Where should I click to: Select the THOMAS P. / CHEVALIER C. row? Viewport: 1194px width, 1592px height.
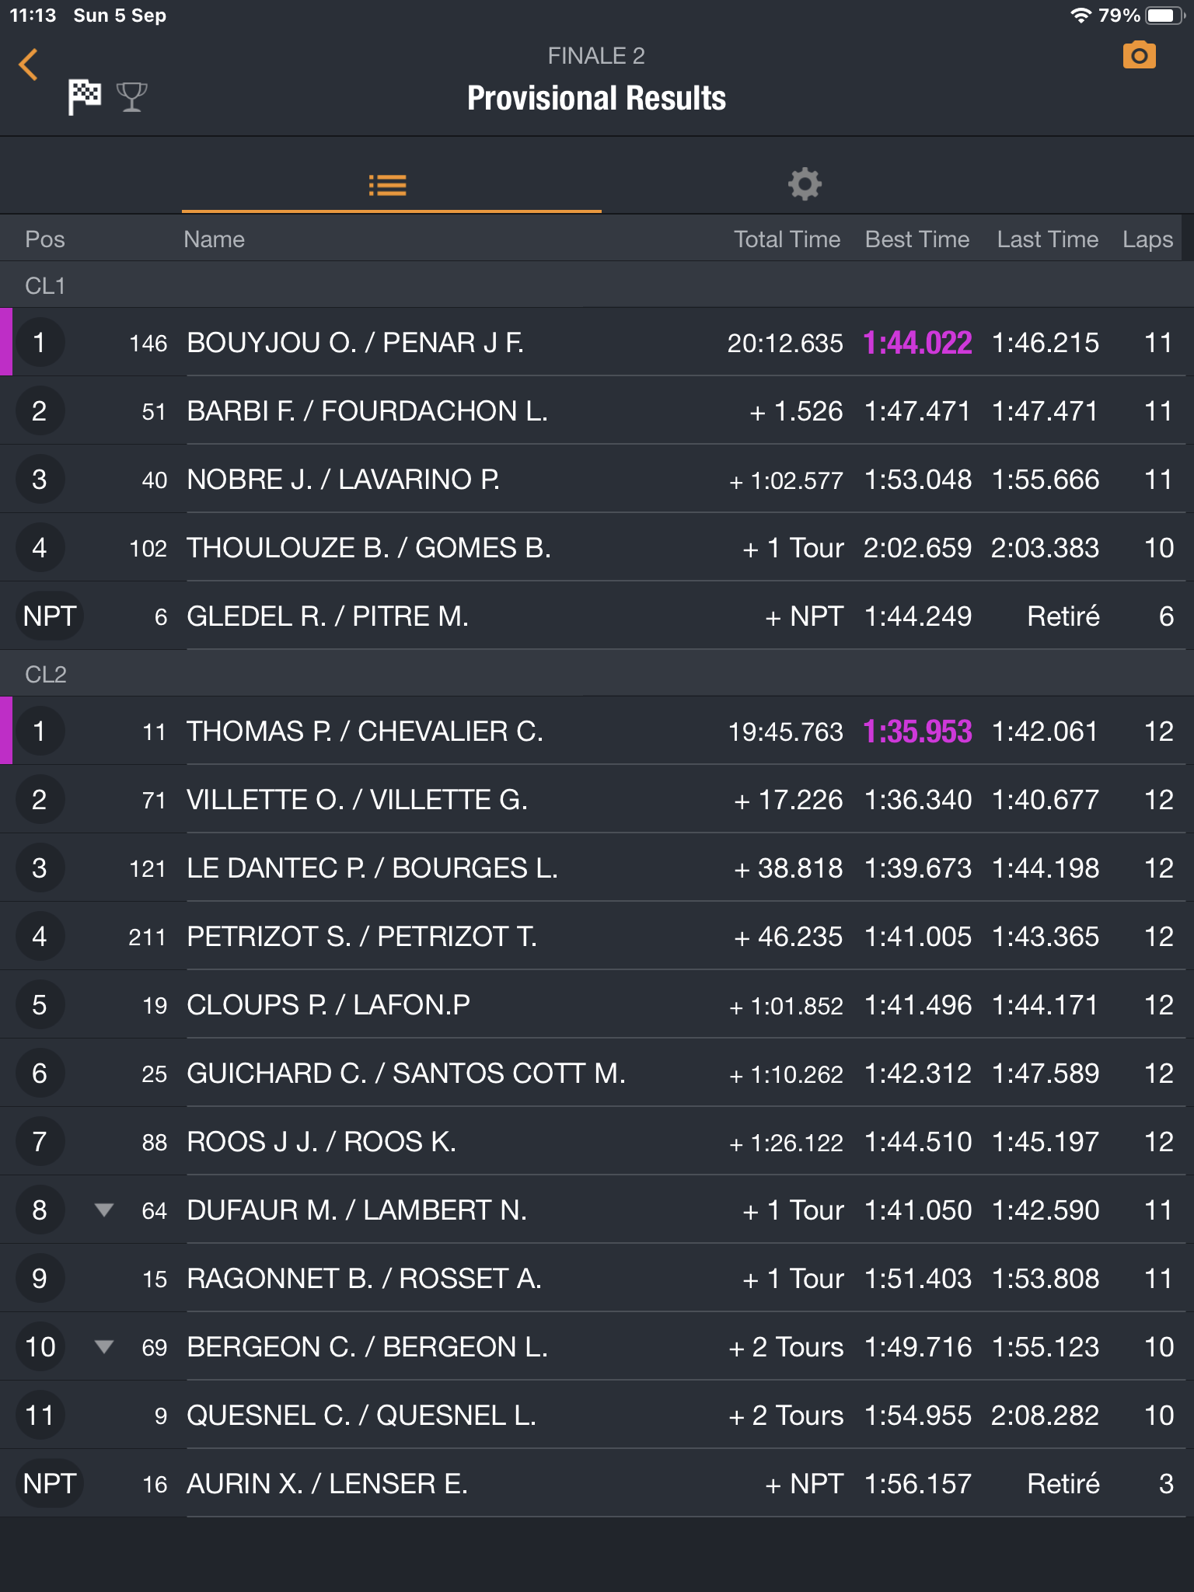365,731
